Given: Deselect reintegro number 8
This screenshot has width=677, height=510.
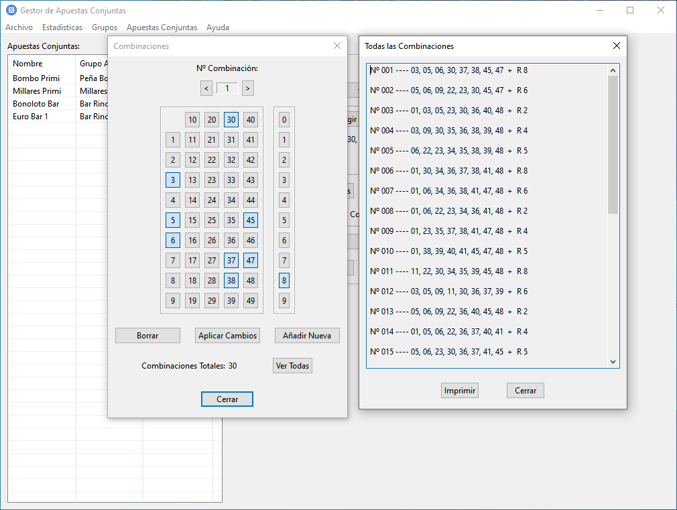Looking at the screenshot, I should coord(284,281).
